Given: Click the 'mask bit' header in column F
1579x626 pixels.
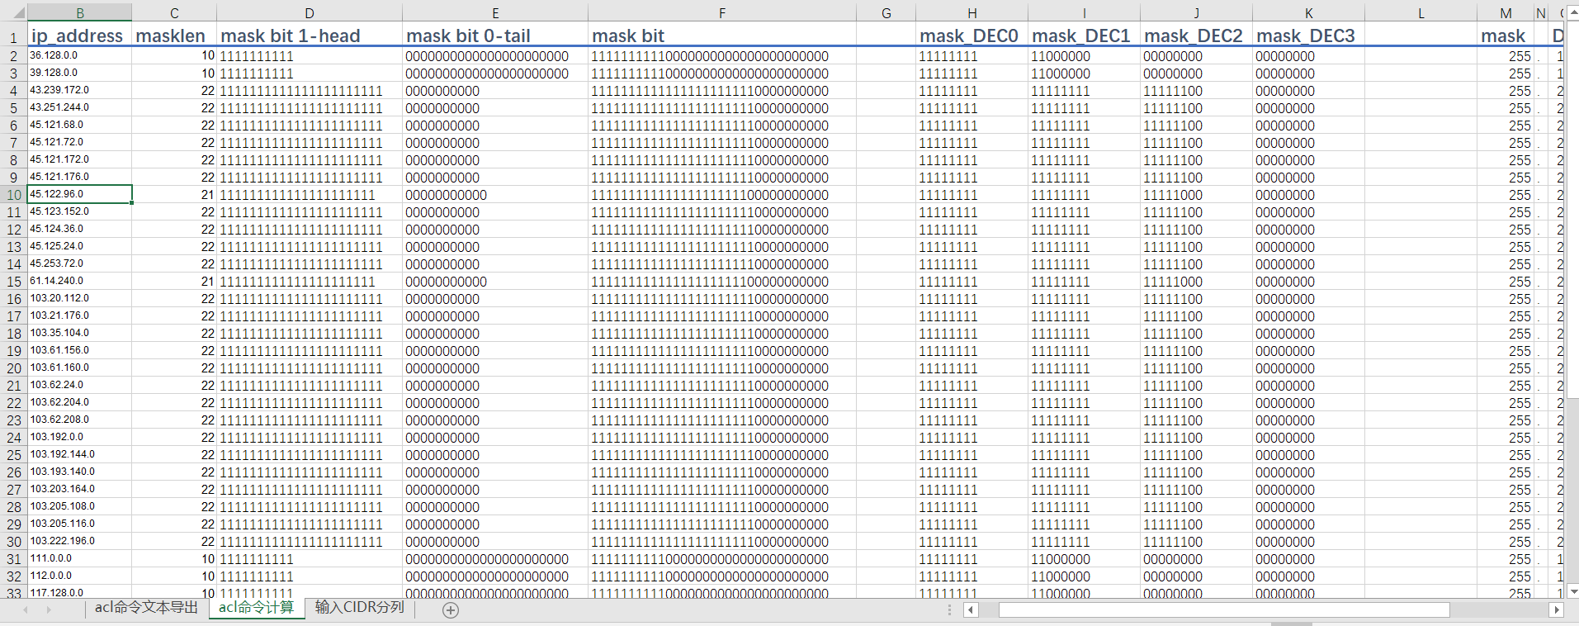Looking at the screenshot, I should (x=722, y=36).
